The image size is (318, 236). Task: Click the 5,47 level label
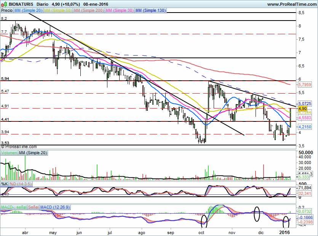coord(5,91)
